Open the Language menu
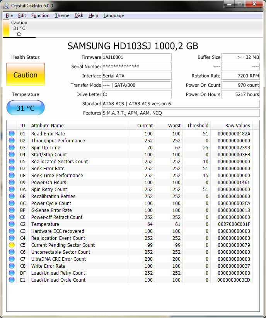Viewport: 266px width, 318px height. (114, 15)
